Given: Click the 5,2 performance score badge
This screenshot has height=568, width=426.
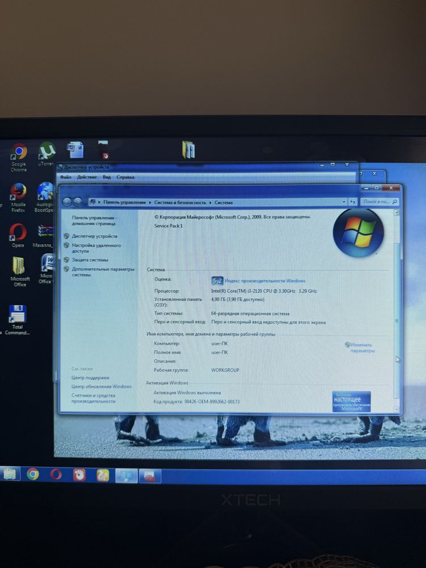Looking at the screenshot, I should coord(217,281).
